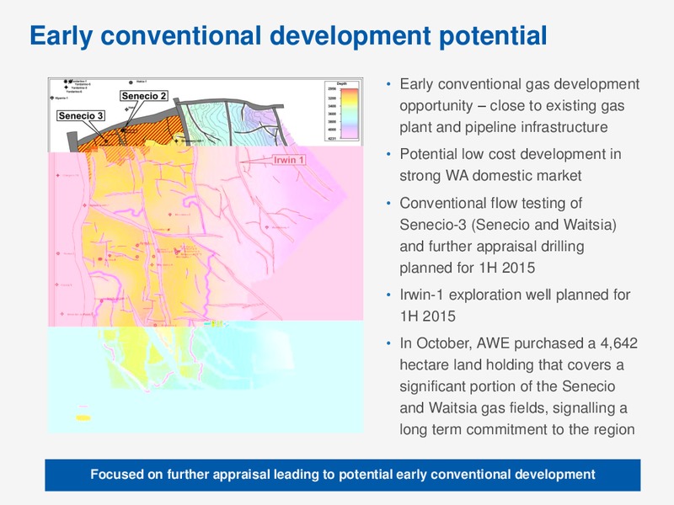Screen dimensions: 674x505
Task: Click the text 'Senecio-3 (Senecio and Waitsia)'
Action: pos(508,225)
